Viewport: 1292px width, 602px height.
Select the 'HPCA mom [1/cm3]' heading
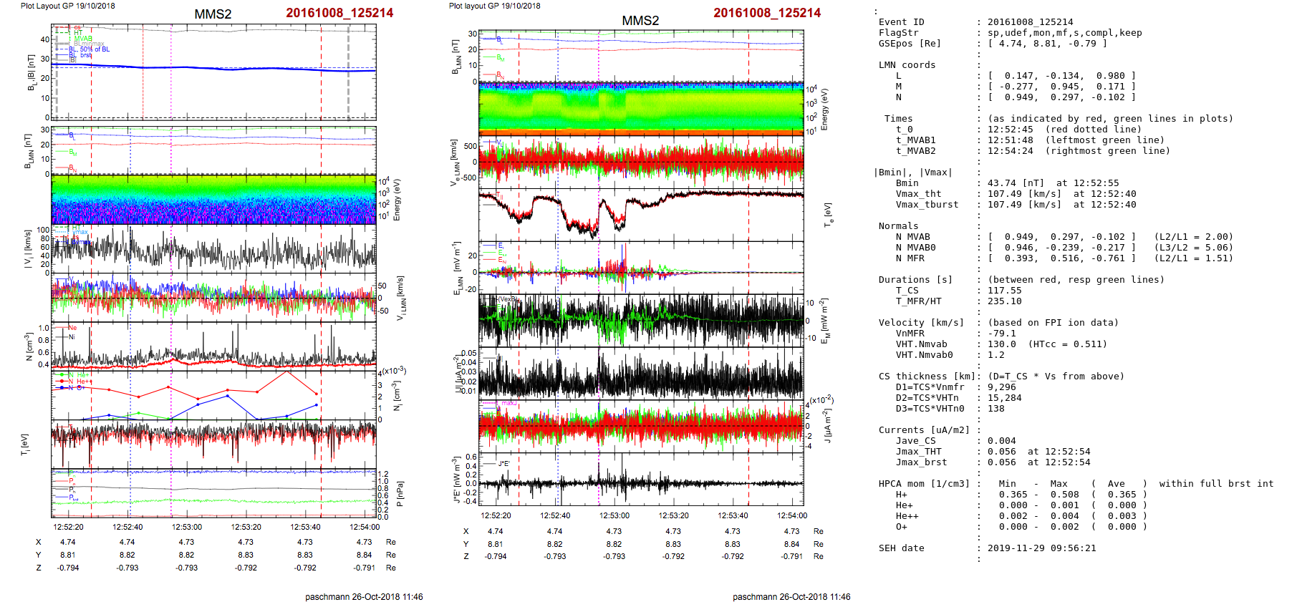[x=924, y=484]
